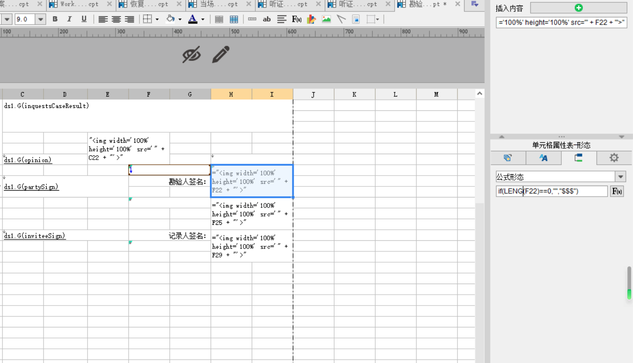Open the font name dropdown arrow
633x363 pixels.
[x=7, y=19]
